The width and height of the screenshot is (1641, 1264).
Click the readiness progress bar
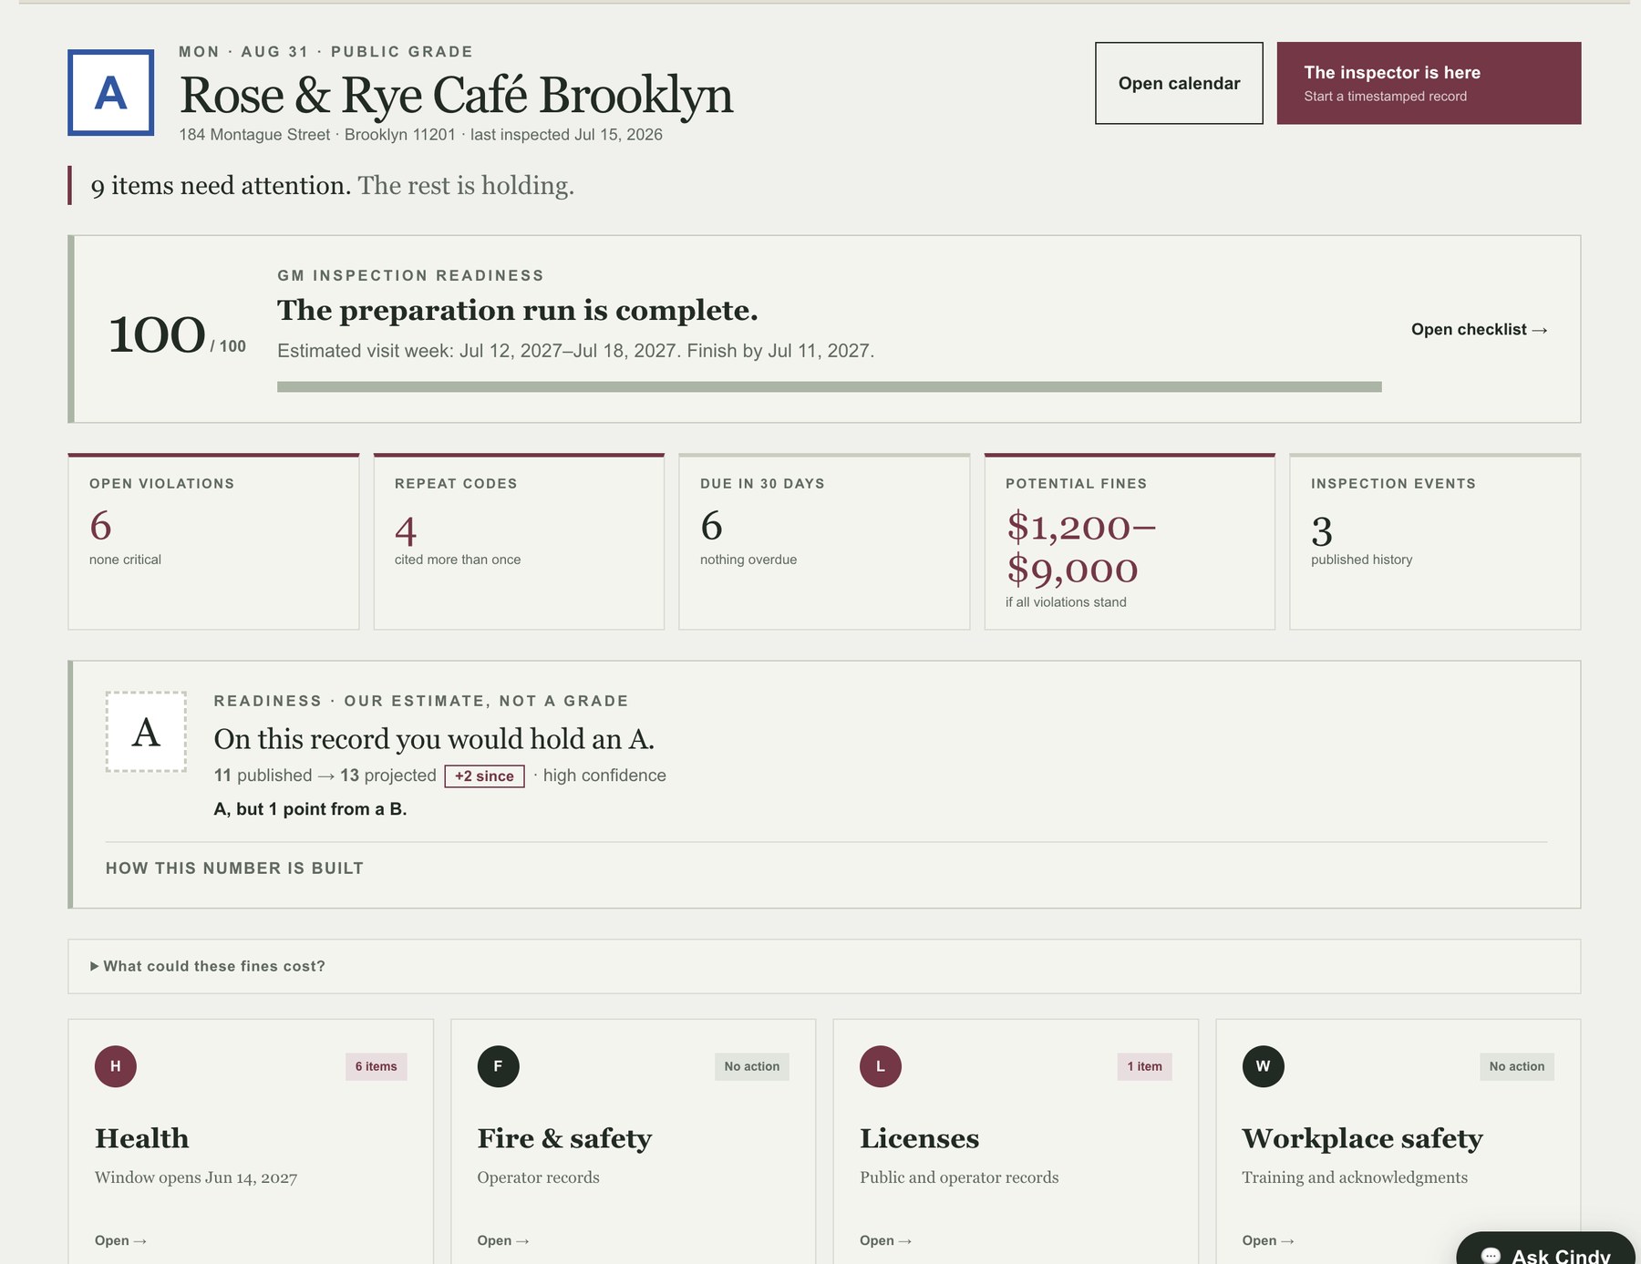830,387
